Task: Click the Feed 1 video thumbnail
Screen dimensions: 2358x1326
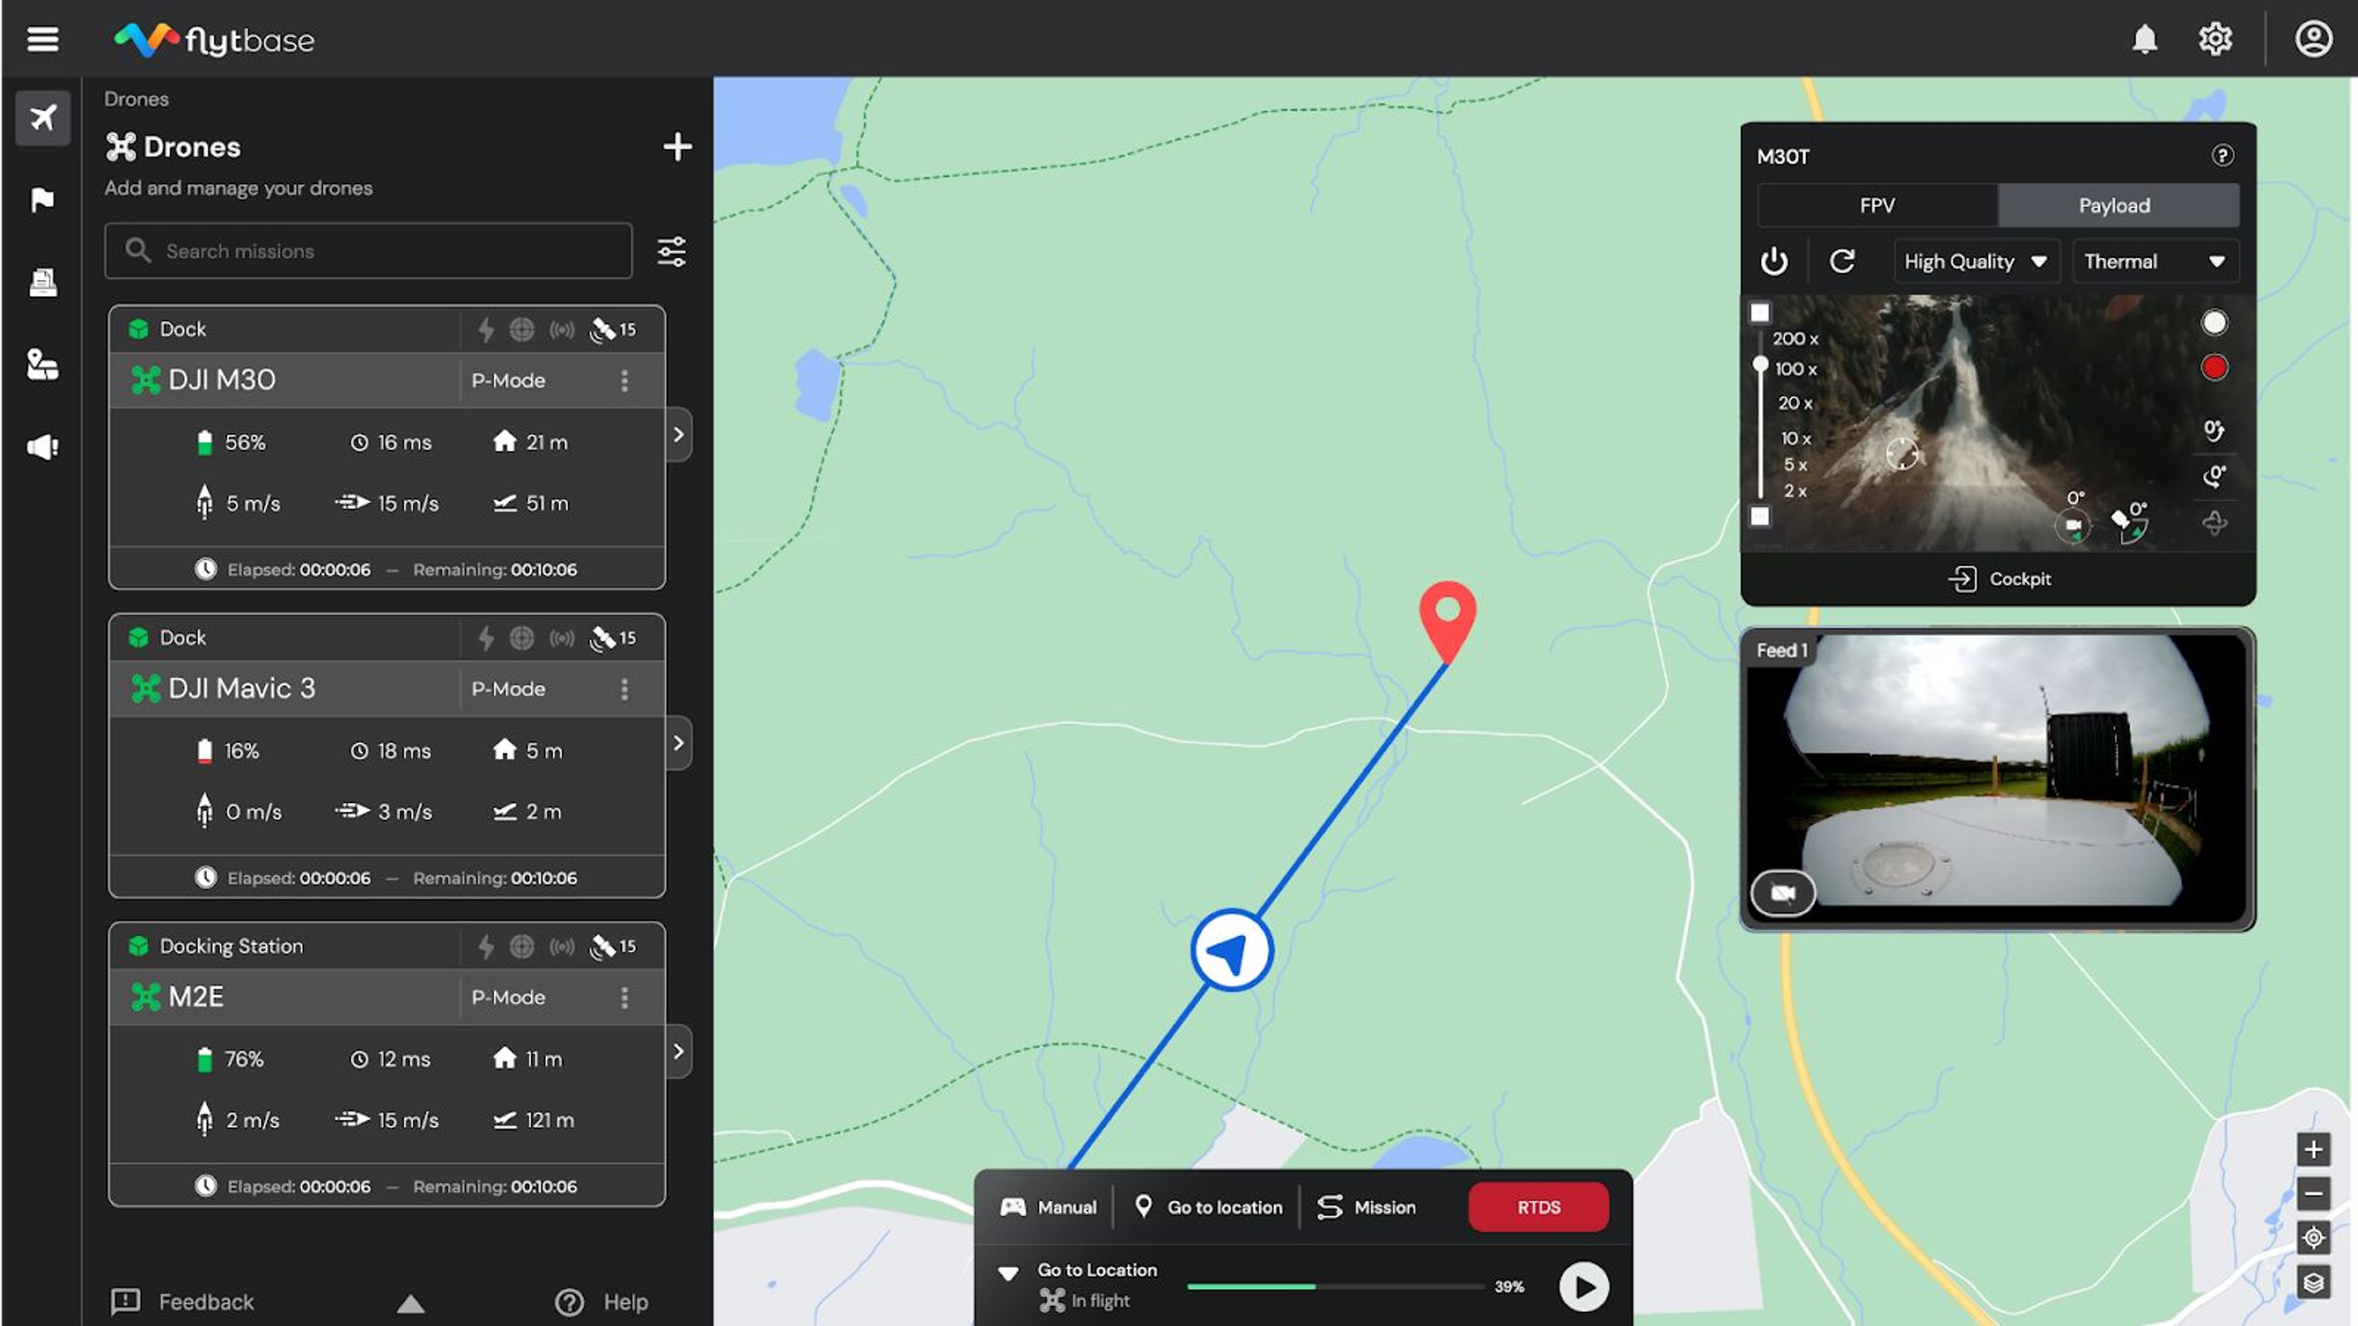Action: click(x=1998, y=779)
